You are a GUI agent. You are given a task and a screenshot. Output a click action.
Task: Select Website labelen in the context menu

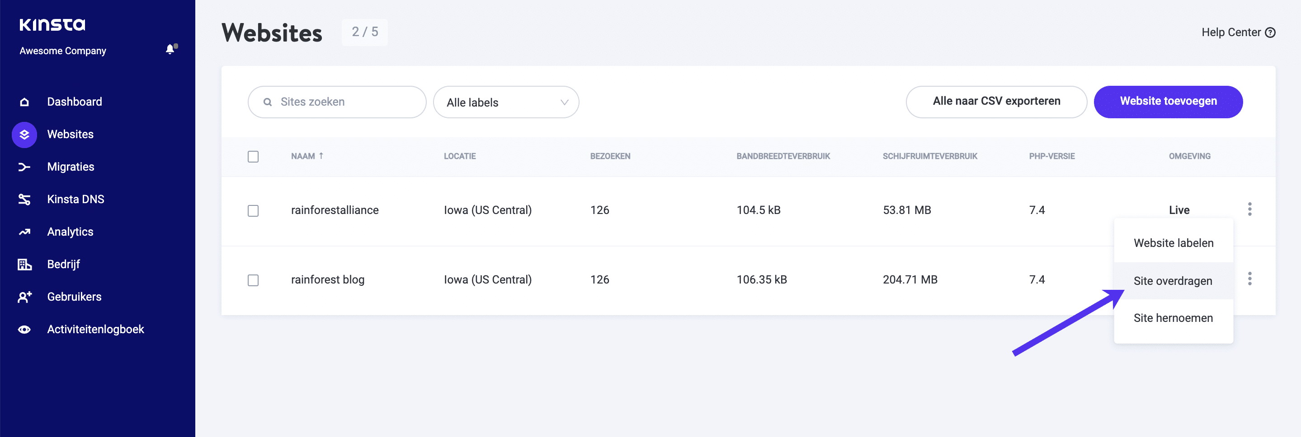(1173, 243)
